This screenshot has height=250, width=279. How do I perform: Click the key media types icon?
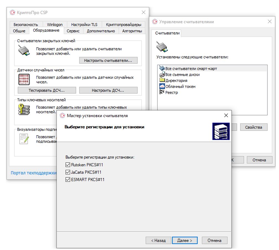pos(24,109)
